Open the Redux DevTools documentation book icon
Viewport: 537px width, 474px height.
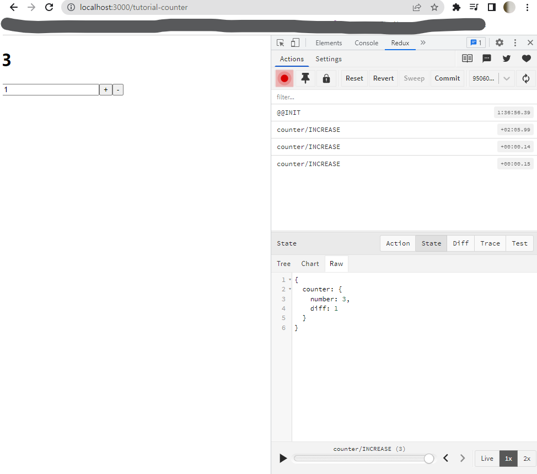coord(467,58)
